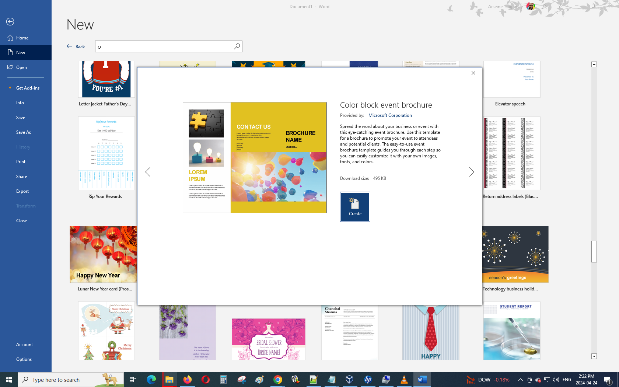619x387 pixels.
Task: Select Open from the backstage menu
Action: [21, 67]
